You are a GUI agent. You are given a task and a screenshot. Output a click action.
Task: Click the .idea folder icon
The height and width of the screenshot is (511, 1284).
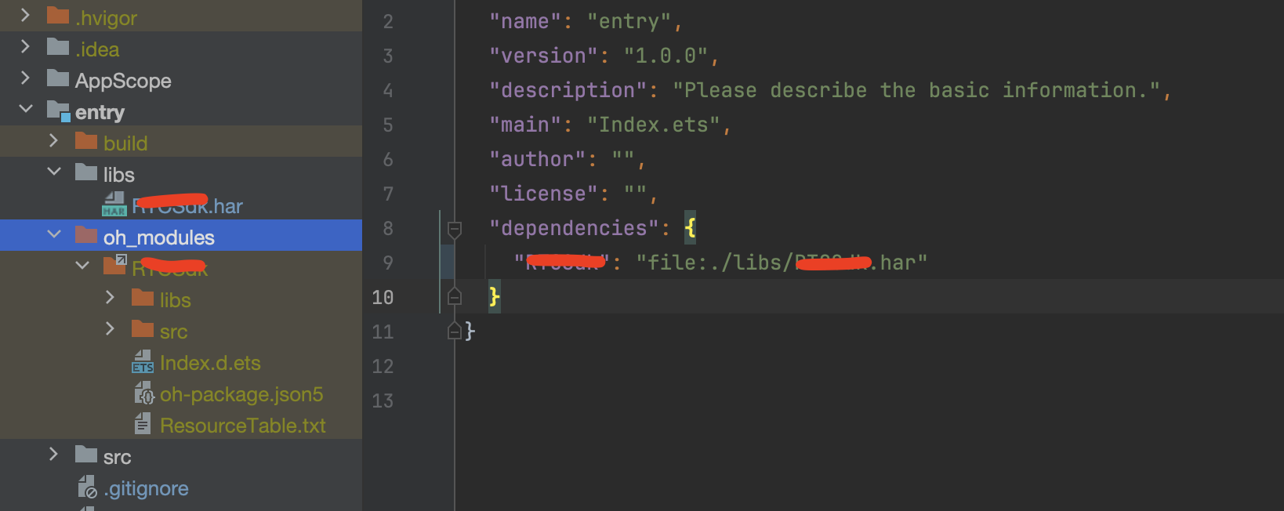[58, 47]
